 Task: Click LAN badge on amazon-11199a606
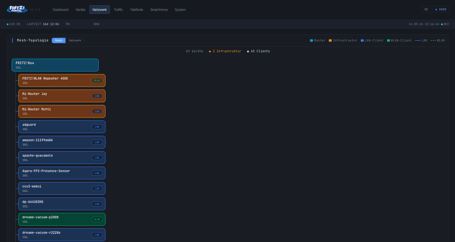click(x=97, y=142)
